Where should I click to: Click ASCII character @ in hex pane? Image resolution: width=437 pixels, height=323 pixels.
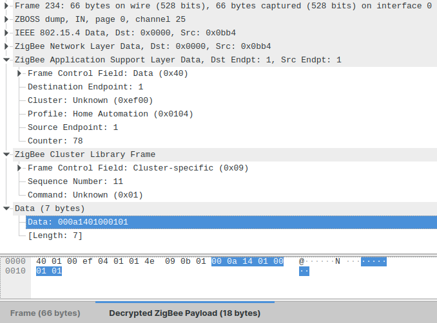tap(302, 261)
